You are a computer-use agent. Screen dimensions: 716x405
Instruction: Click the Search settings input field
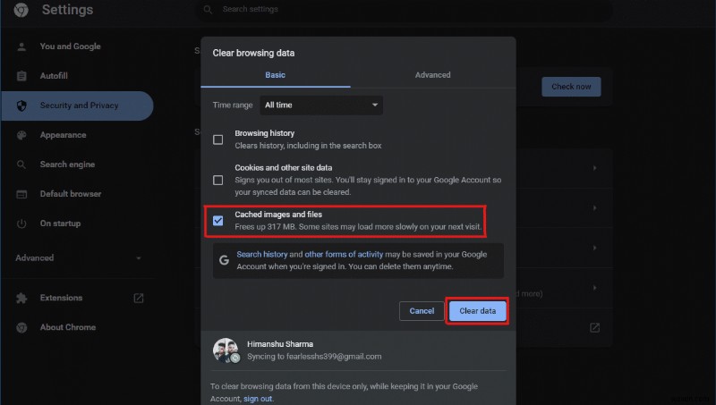405,10
